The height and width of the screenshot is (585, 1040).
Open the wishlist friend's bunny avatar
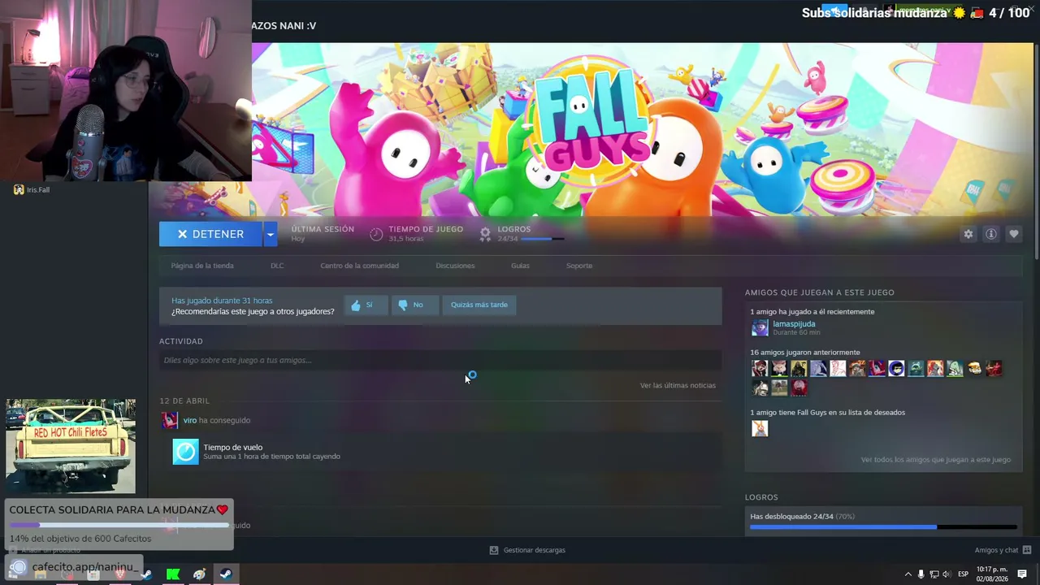pyautogui.click(x=760, y=428)
